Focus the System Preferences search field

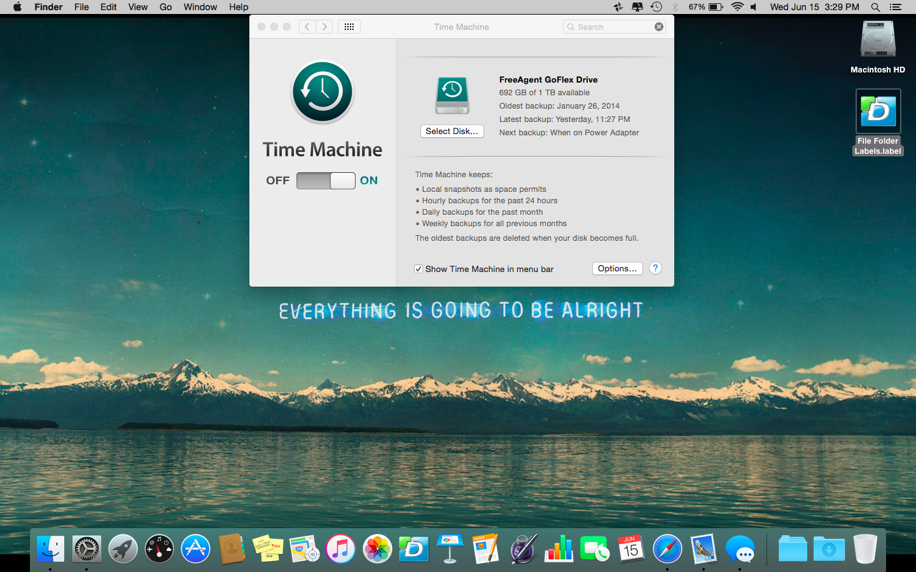pos(614,27)
